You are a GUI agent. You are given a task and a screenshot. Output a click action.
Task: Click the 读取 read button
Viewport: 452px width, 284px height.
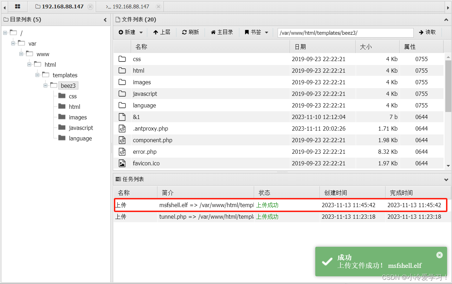[x=427, y=32]
